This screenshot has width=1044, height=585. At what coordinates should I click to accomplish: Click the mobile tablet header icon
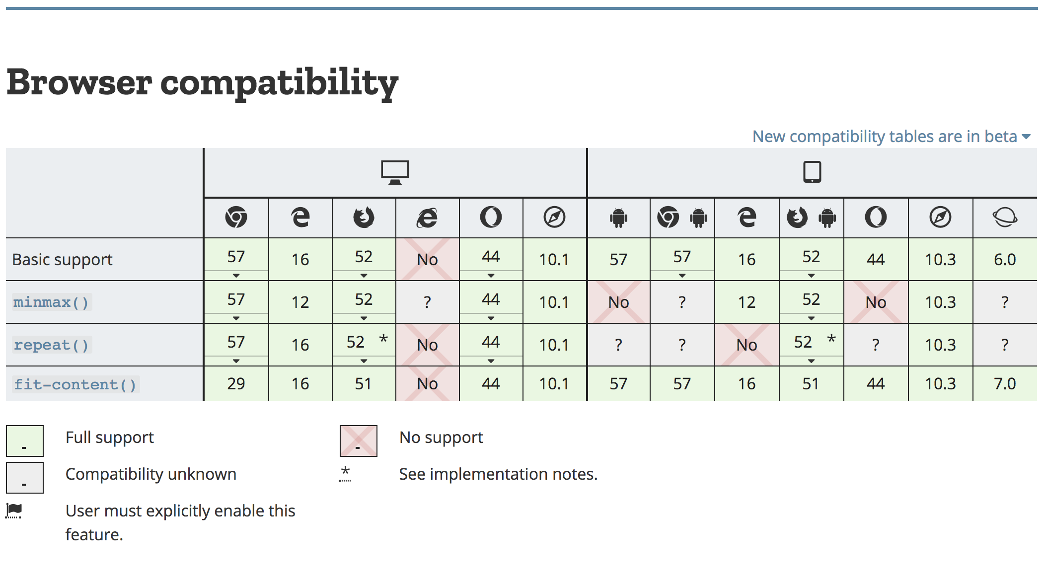coord(812,172)
